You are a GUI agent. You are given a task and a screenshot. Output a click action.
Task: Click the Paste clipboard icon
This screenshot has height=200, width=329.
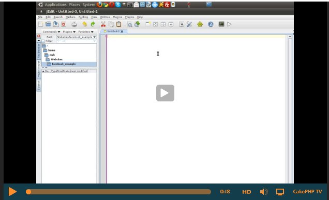coord(119,24)
